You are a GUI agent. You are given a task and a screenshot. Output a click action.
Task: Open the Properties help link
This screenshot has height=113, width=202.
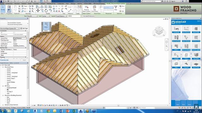tap(4, 60)
